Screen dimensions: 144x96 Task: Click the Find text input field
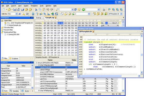(65, 10)
